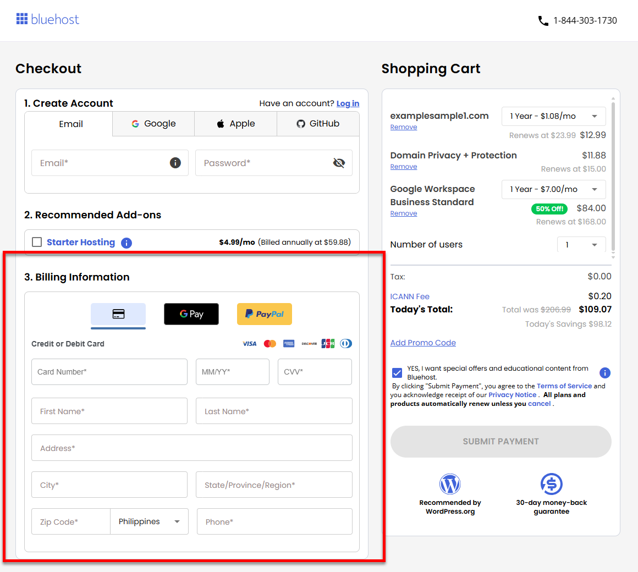Focus the City field
Viewport: 638px width, 572px height.
pyautogui.click(x=109, y=485)
